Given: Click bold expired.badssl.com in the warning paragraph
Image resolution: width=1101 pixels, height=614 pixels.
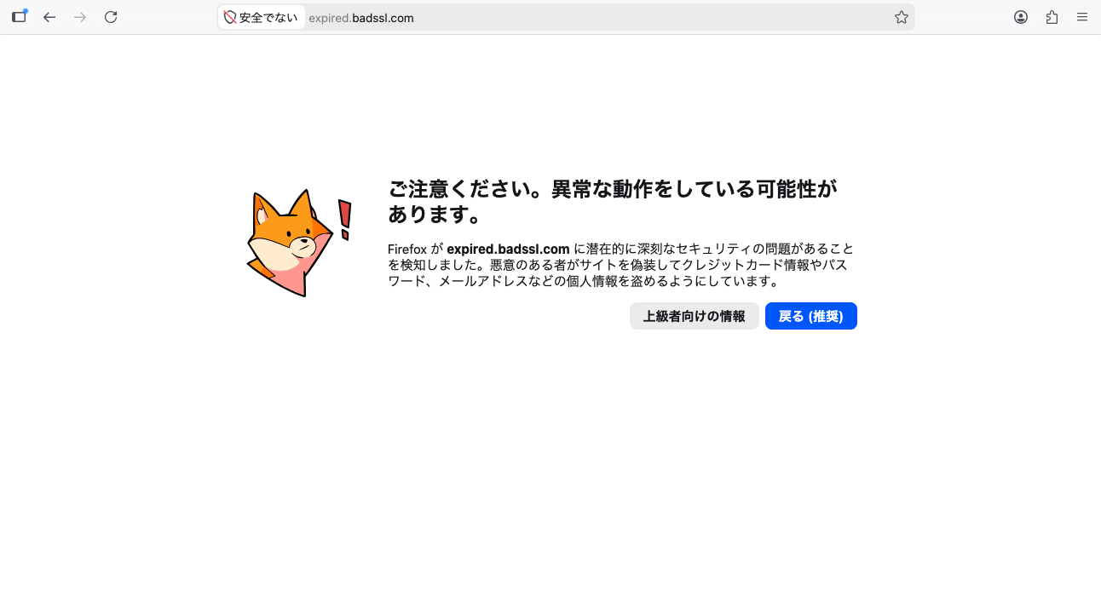Looking at the screenshot, I should click(x=508, y=249).
